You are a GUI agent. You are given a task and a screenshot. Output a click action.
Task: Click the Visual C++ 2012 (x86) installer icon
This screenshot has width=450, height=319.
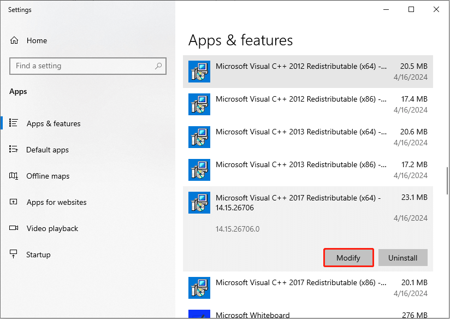click(x=199, y=104)
